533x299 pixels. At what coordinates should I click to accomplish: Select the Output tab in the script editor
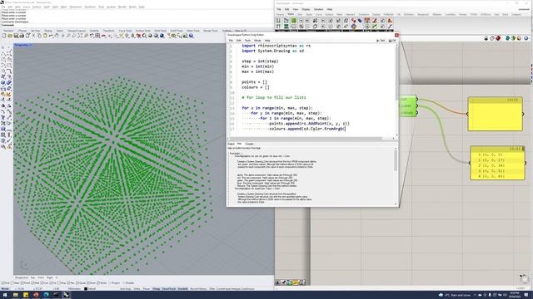click(x=231, y=144)
